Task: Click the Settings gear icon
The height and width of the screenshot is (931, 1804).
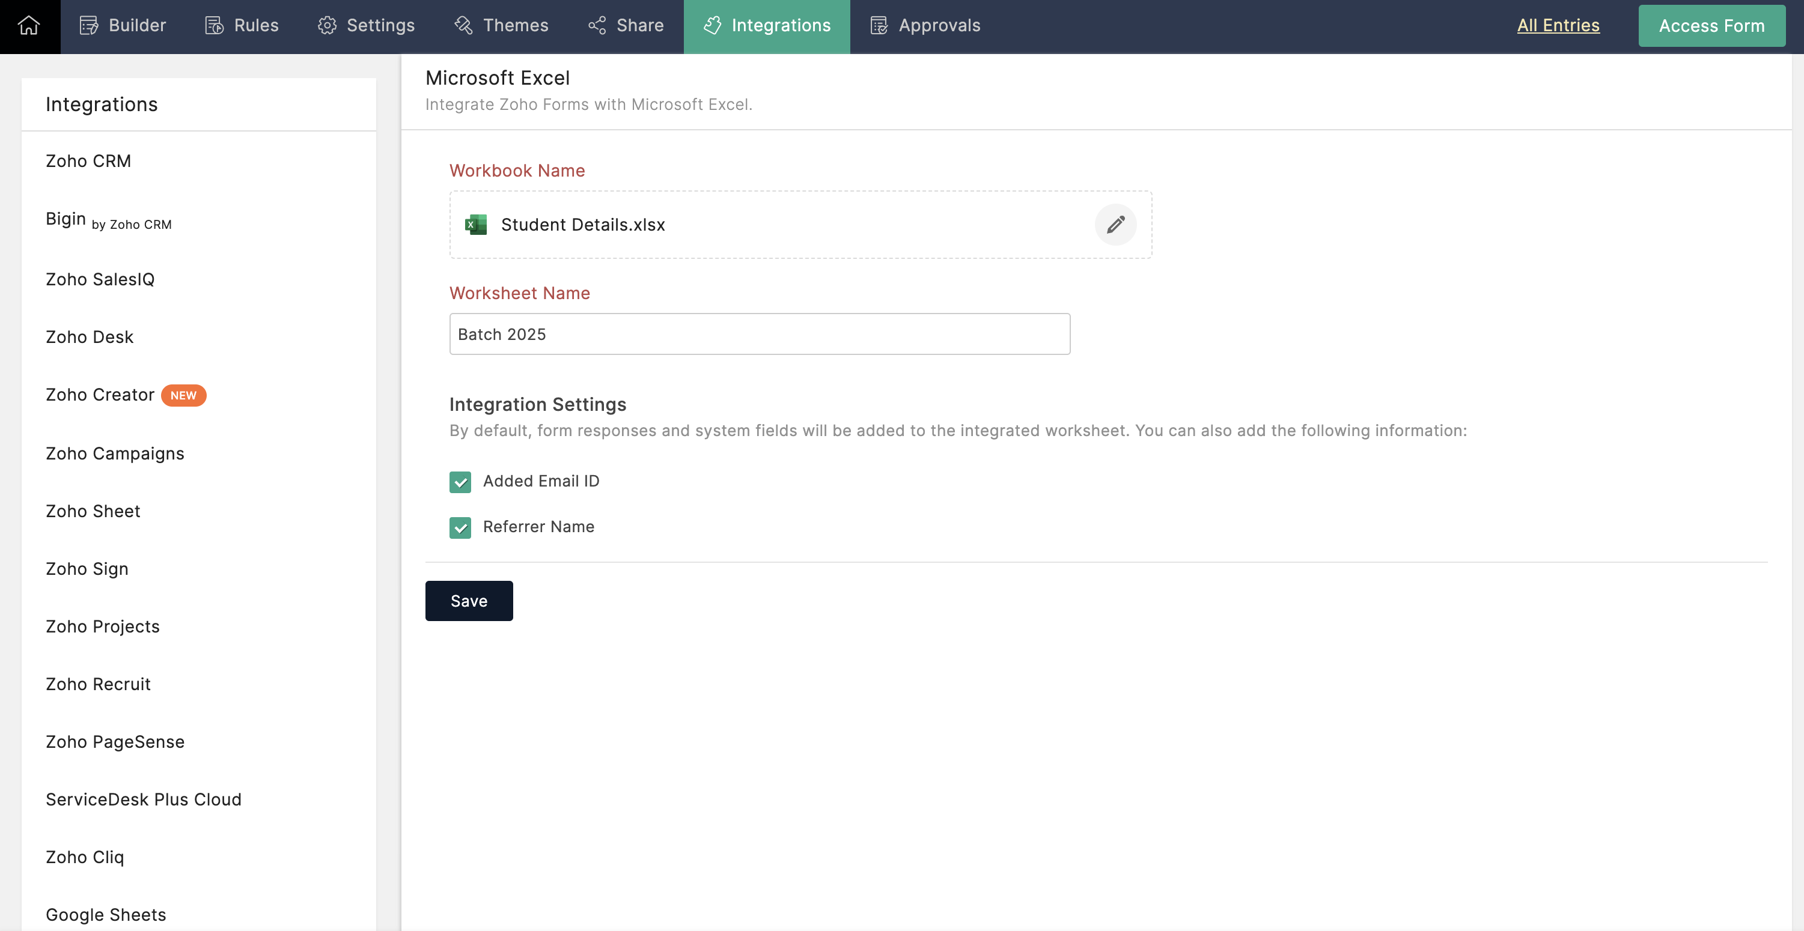Action: 327,26
